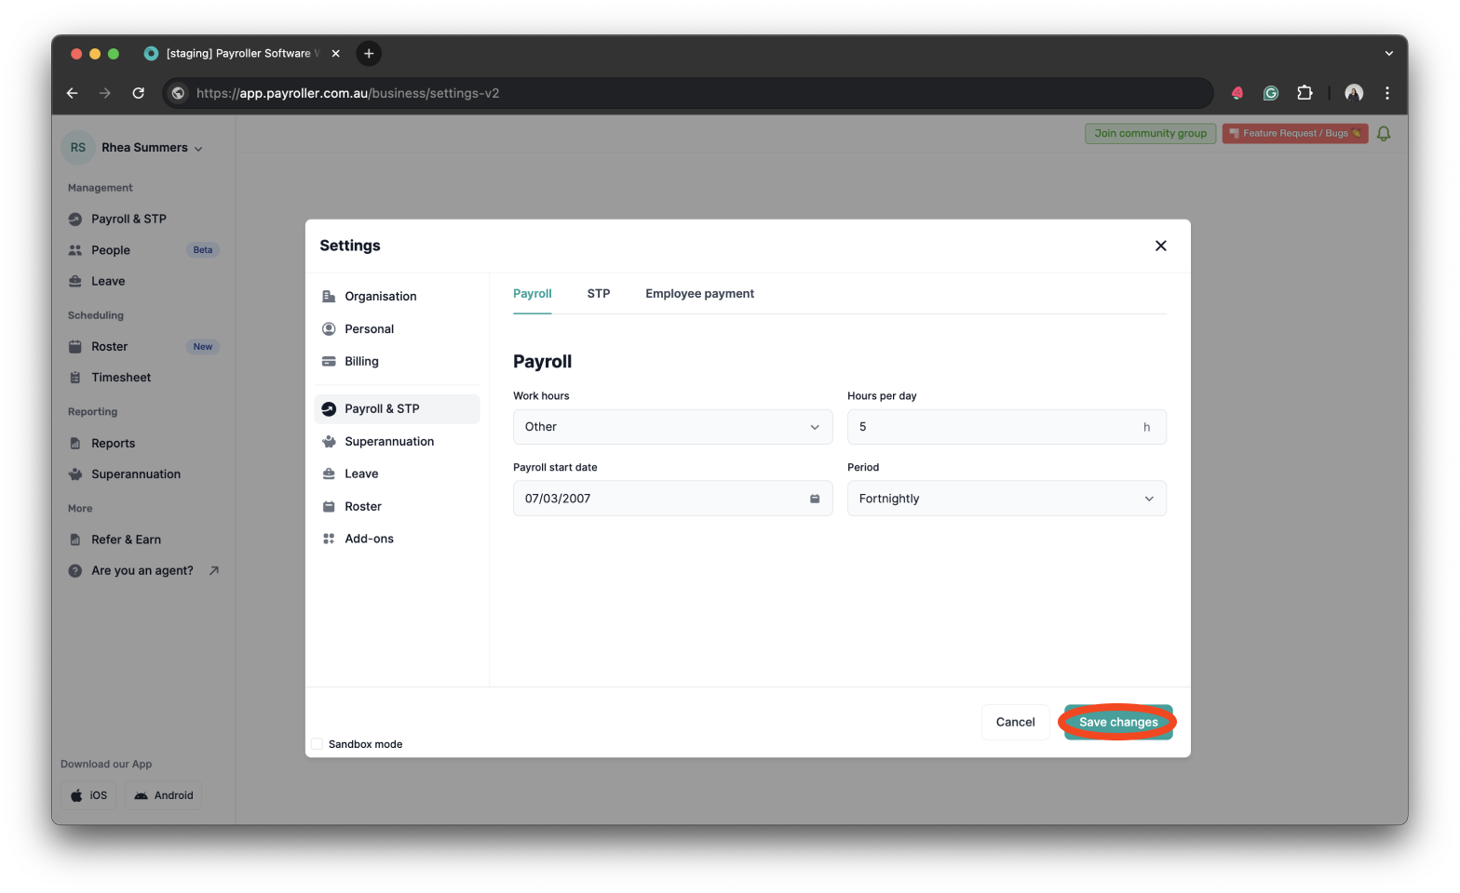Image resolution: width=1460 pixels, height=893 pixels.
Task: Close the Settings dialog with X
Action: click(x=1160, y=246)
